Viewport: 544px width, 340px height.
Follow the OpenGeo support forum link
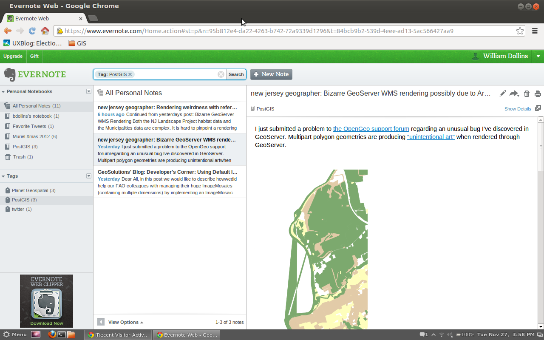371,129
